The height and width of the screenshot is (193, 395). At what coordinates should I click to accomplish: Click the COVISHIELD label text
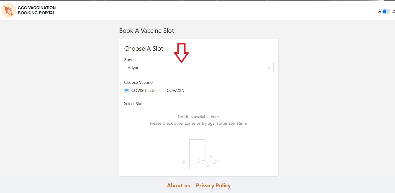[x=143, y=90]
